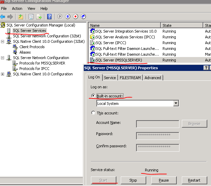Click the Aliases icon in tree
Screen dimensions: 211x186
click(15, 52)
